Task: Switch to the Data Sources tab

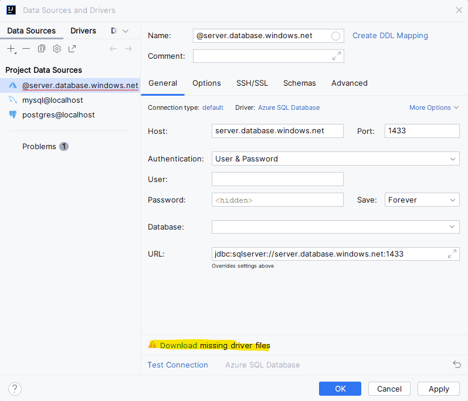Action: (31, 31)
